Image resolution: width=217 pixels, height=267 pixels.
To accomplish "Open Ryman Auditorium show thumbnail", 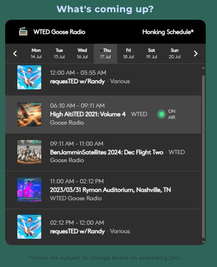I will pyautogui.click(x=29, y=189).
